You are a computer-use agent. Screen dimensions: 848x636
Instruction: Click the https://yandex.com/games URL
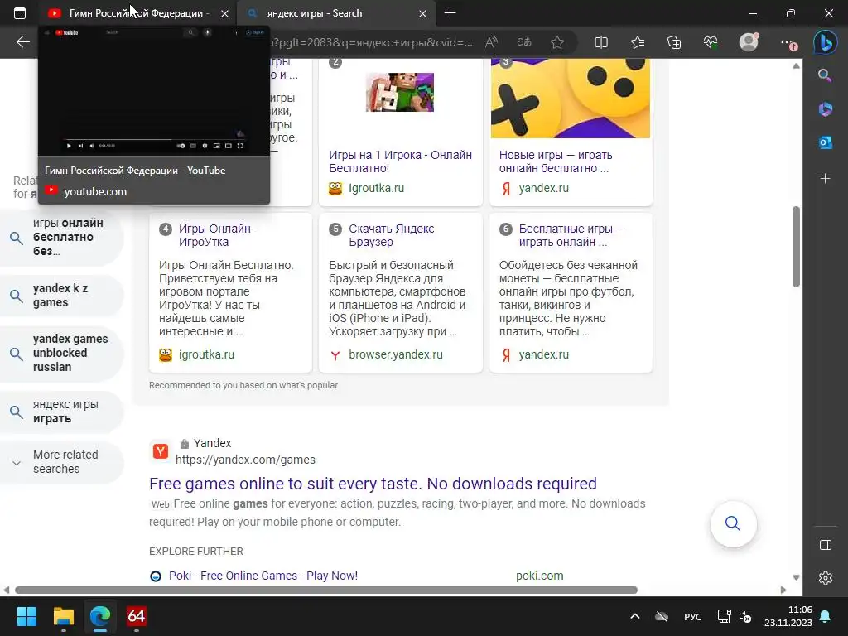point(245,460)
